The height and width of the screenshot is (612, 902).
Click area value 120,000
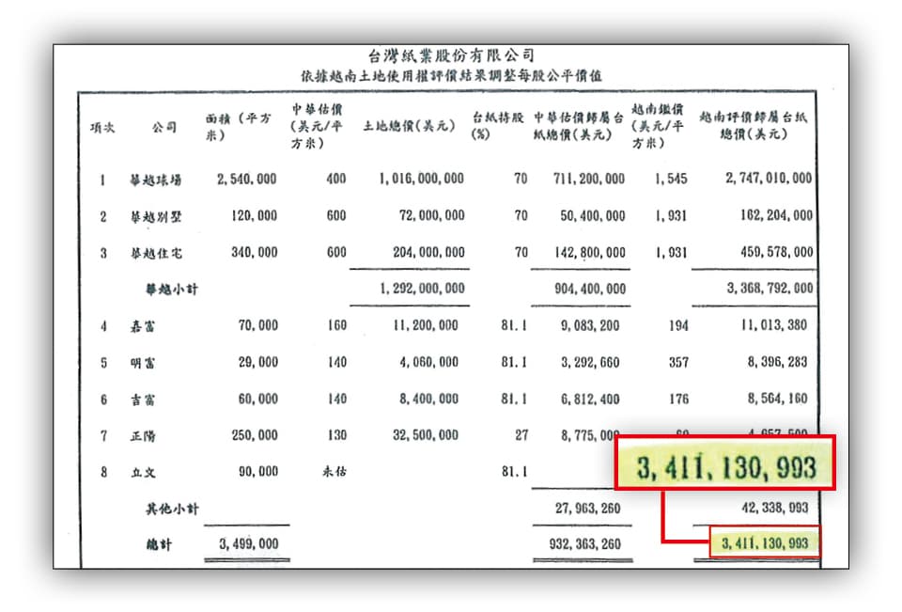tap(254, 215)
